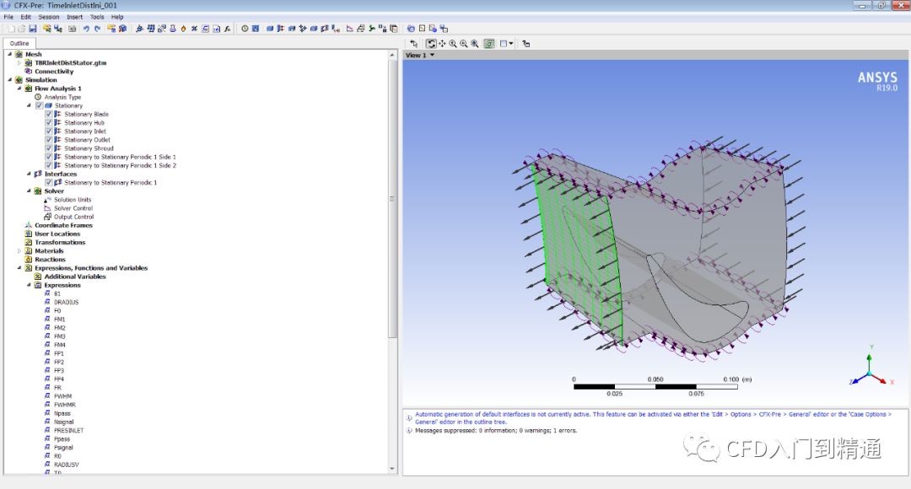Select the Connectivity entry under Mesh
The image size is (911, 489).
pos(54,72)
